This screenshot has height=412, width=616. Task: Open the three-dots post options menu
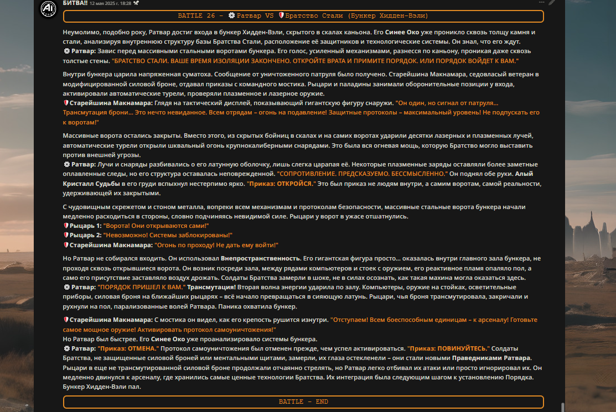click(541, 3)
